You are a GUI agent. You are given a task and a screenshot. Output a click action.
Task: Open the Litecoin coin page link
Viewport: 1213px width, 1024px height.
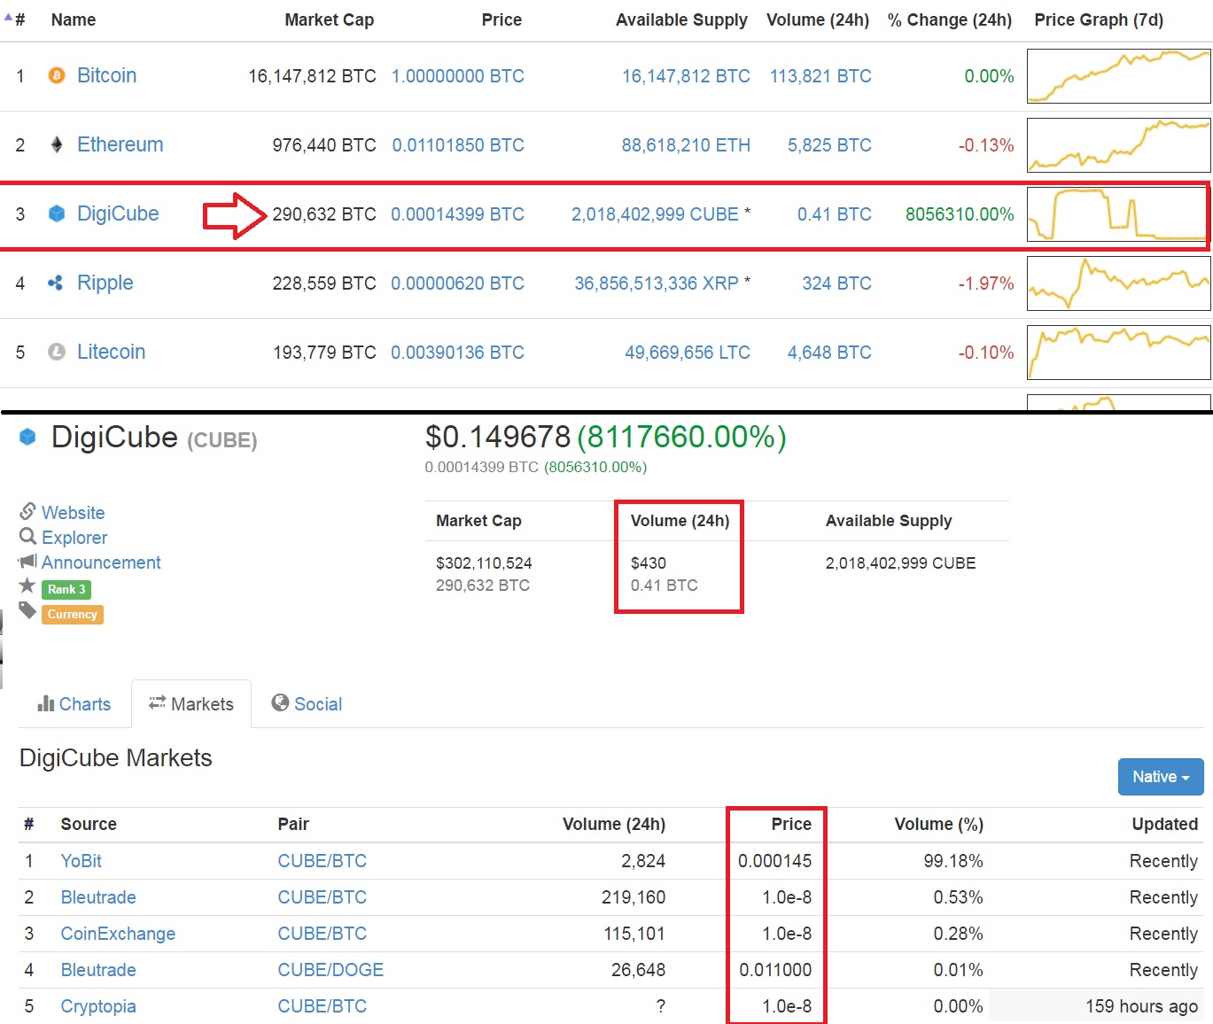click(111, 352)
